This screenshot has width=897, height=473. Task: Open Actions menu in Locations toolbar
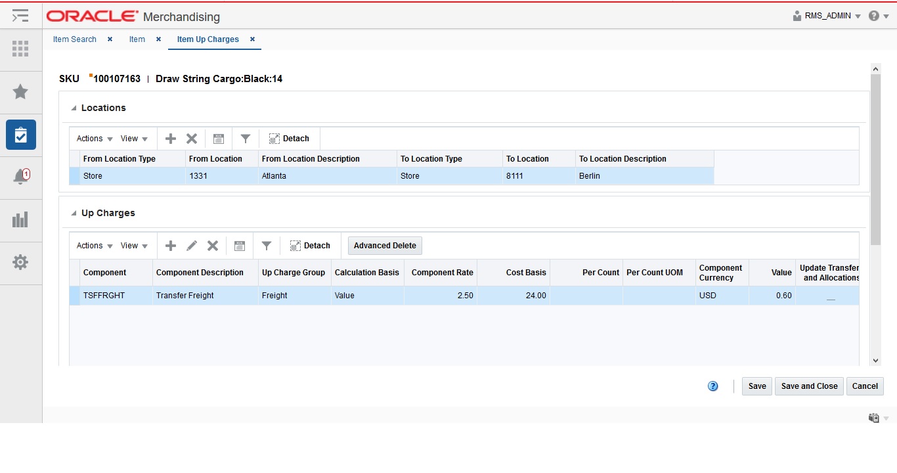point(95,139)
